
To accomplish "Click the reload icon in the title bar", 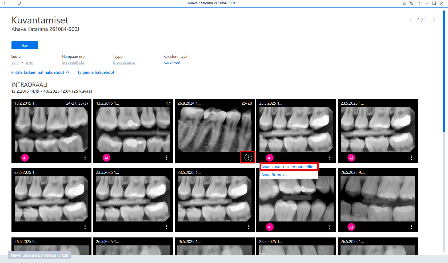I will [x=19, y=3].
